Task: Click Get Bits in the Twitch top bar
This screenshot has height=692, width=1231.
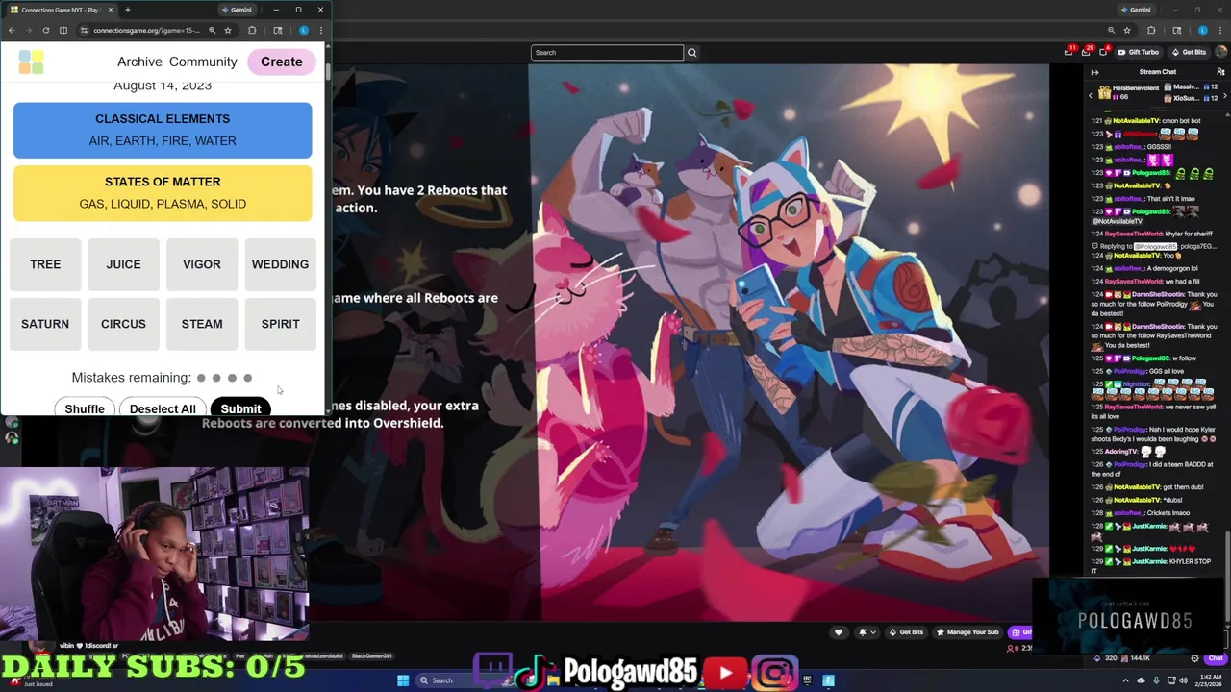Action: (1188, 52)
